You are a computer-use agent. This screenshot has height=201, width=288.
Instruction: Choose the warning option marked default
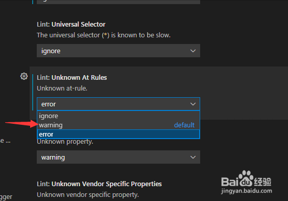tap(118, 125)
